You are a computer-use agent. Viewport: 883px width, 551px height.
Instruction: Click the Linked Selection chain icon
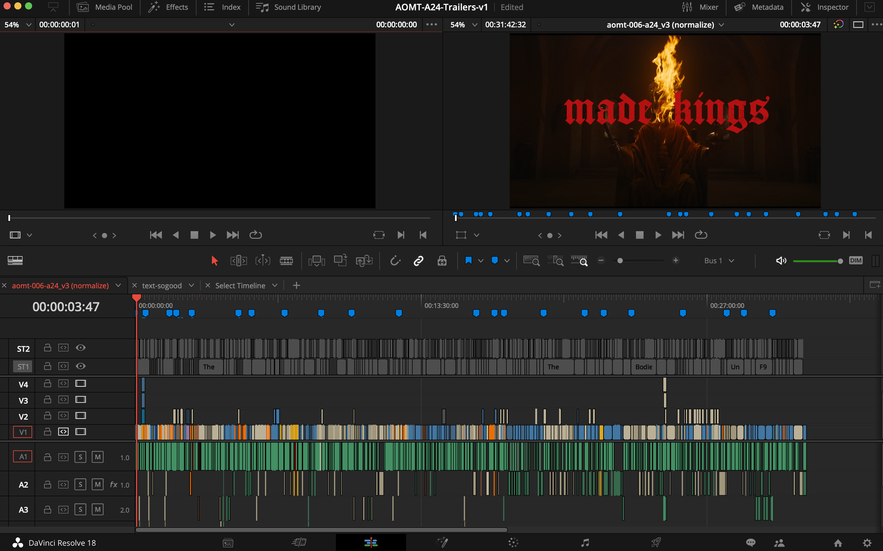tap(419, 260)
